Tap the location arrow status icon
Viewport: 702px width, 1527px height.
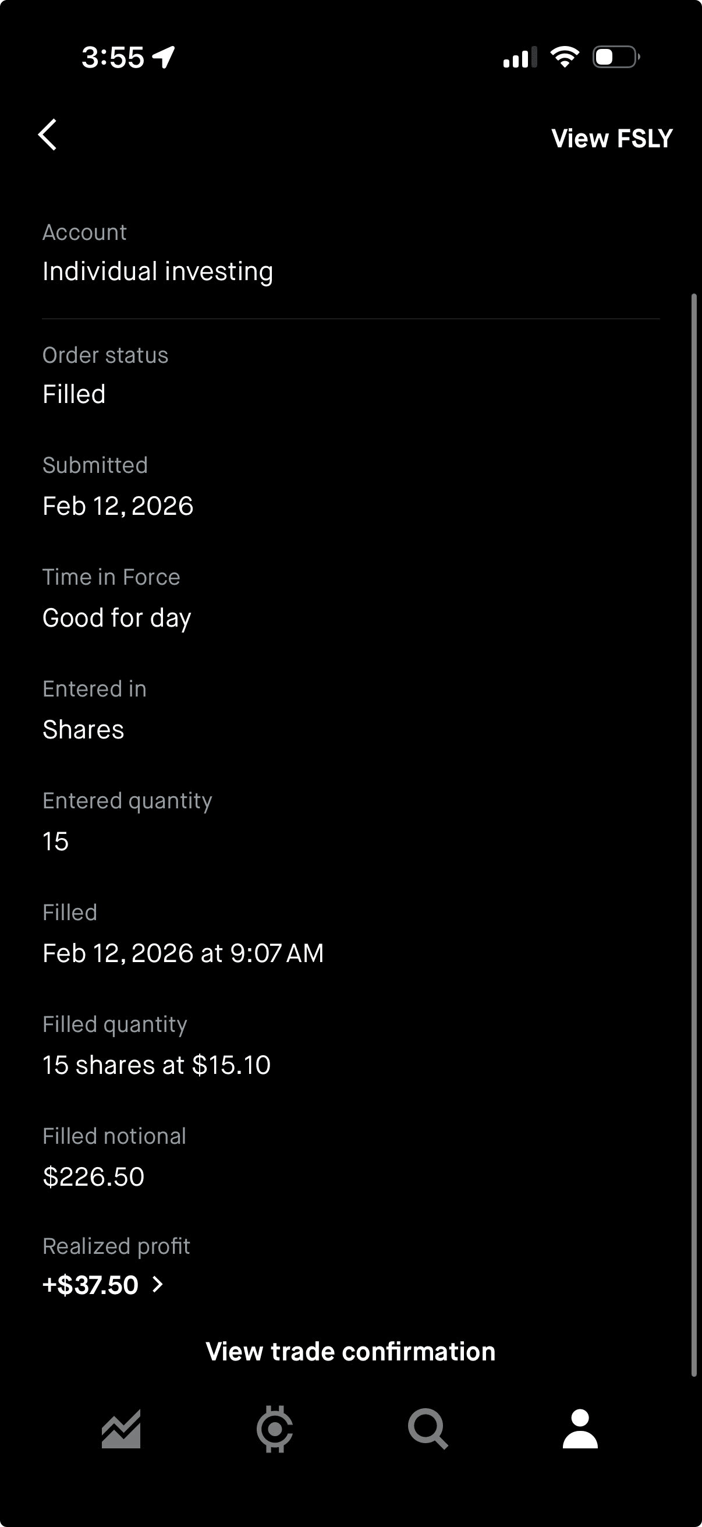[164, 57]
